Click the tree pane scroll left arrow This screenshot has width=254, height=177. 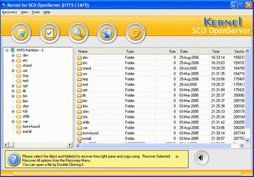point(6,145)
